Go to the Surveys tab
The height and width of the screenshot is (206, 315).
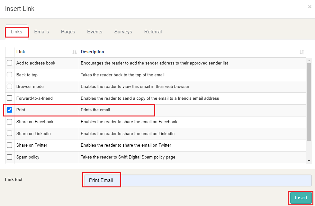(123, 32)
